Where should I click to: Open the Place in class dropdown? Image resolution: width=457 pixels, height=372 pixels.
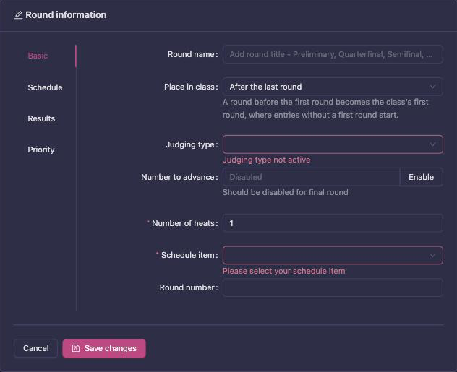click(333, 87)
